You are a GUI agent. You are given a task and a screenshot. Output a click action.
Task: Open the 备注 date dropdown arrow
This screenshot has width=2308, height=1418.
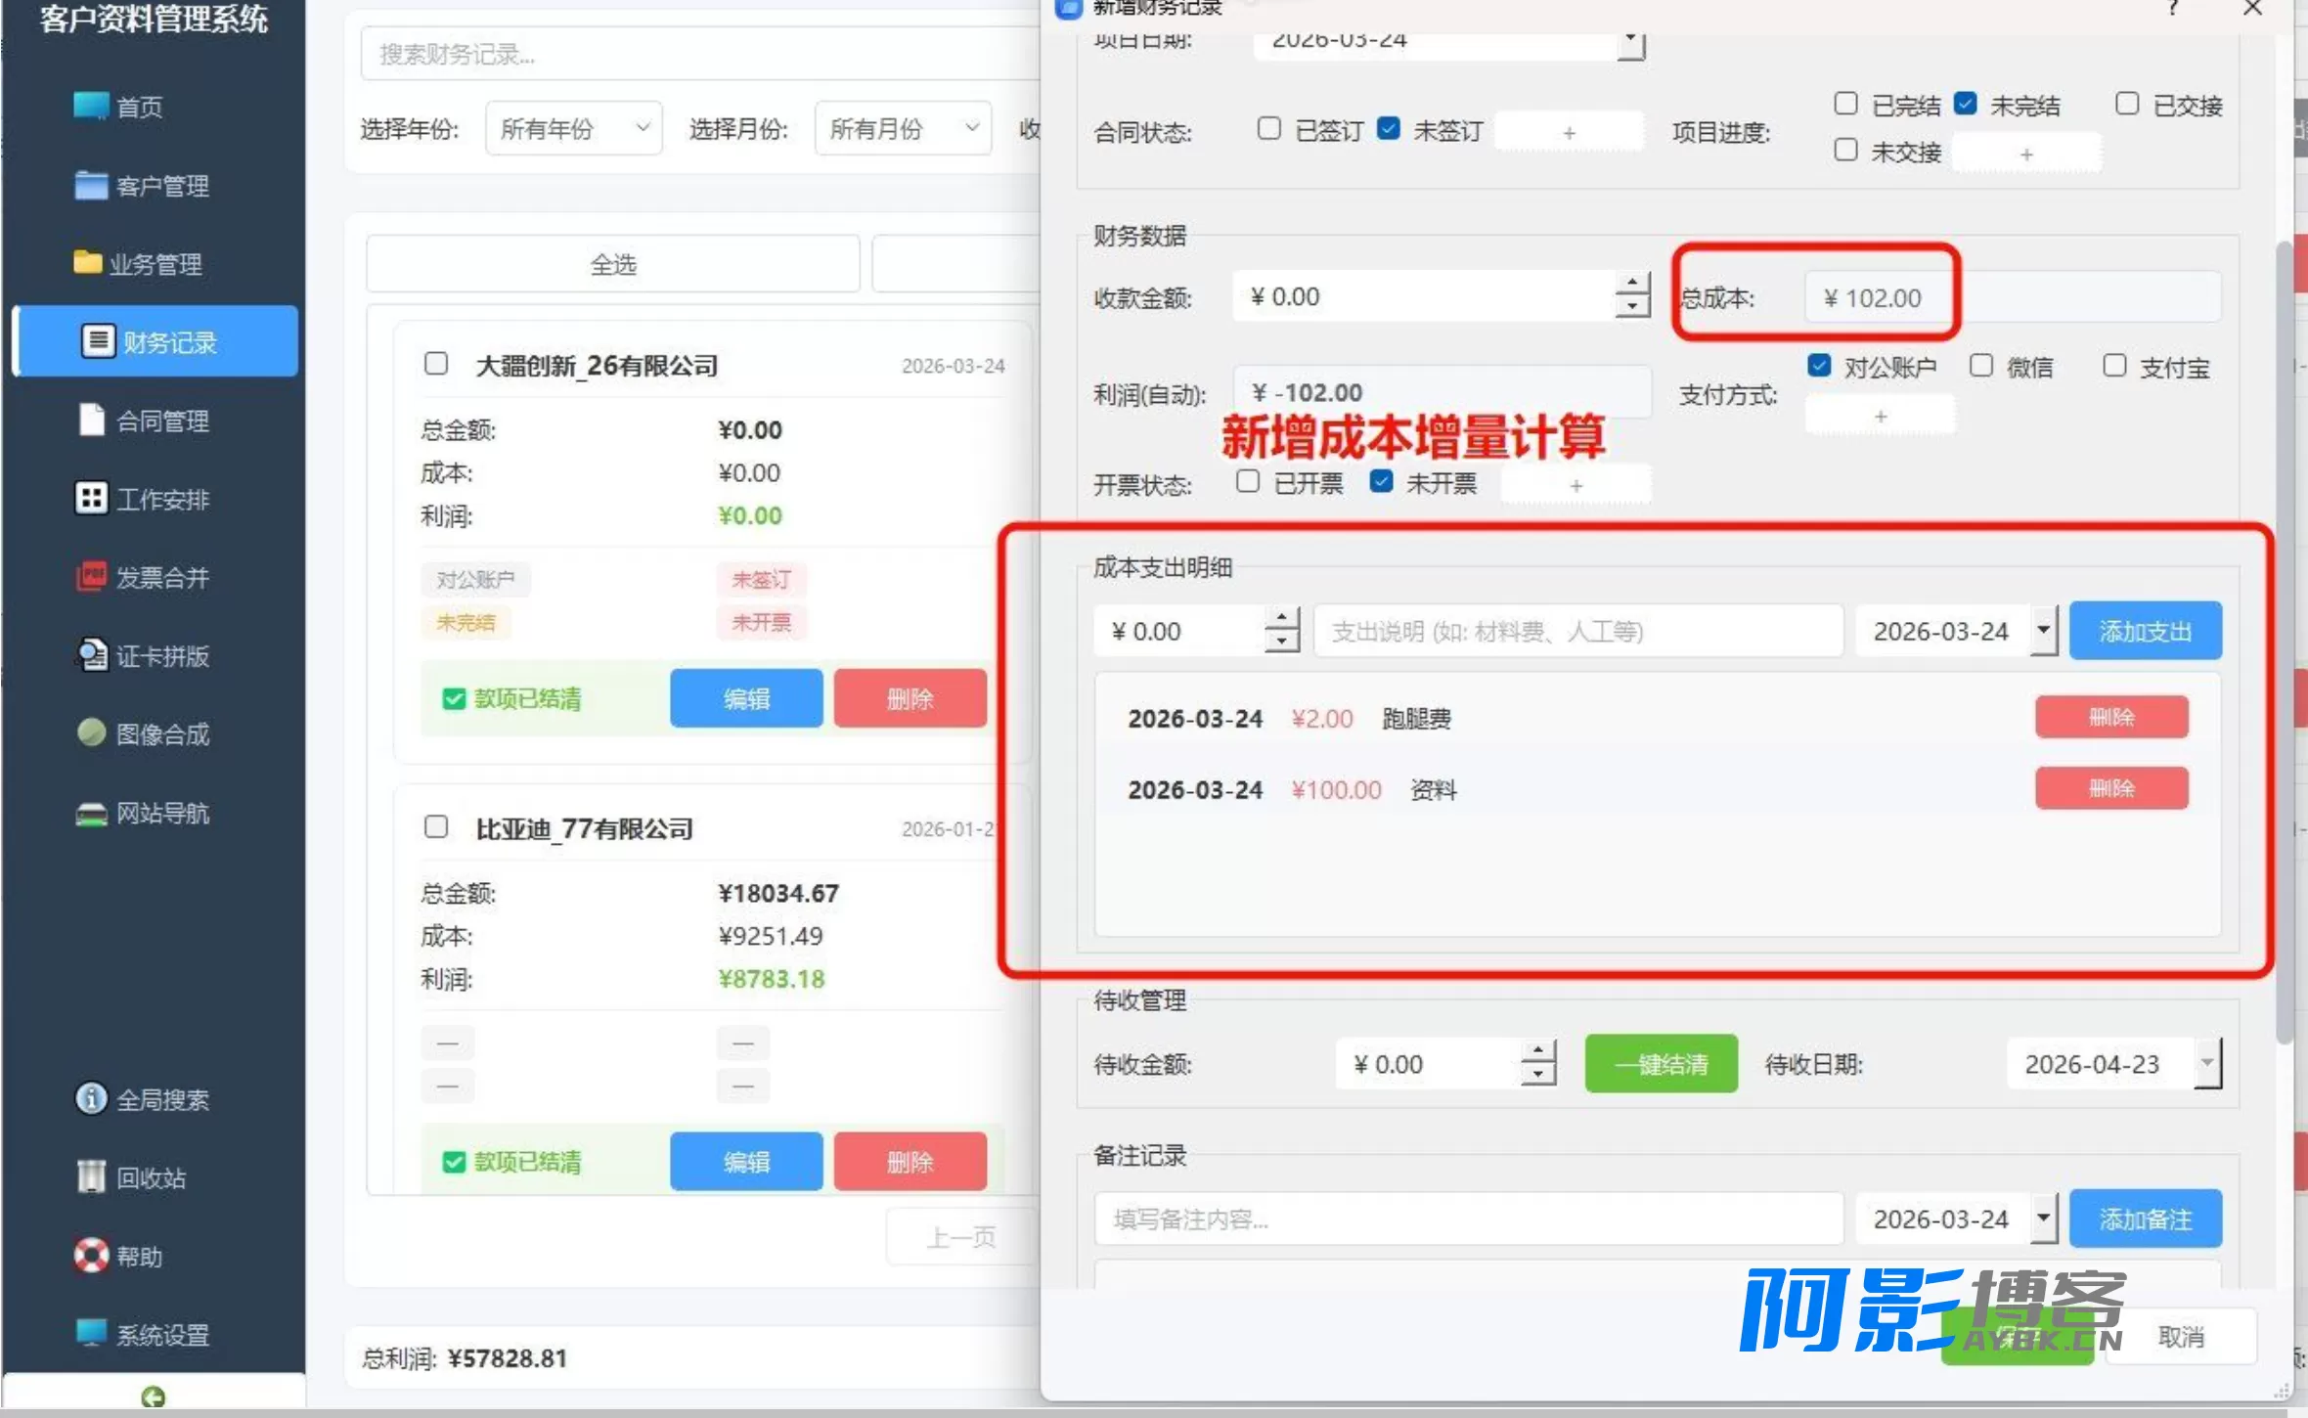(x=2043, y=1219)
